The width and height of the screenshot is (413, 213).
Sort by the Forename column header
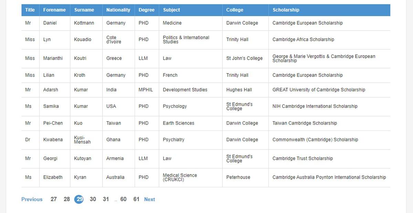[x=55, y=10]
